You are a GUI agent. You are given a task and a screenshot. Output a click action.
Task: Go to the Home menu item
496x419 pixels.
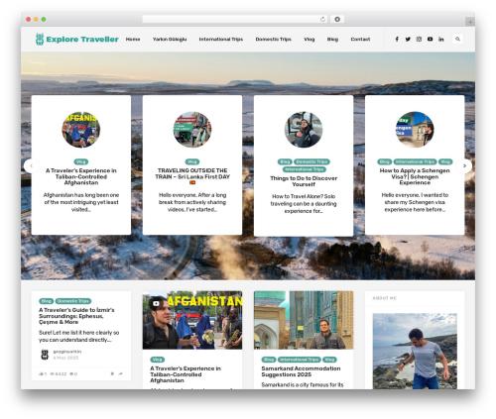133,39
